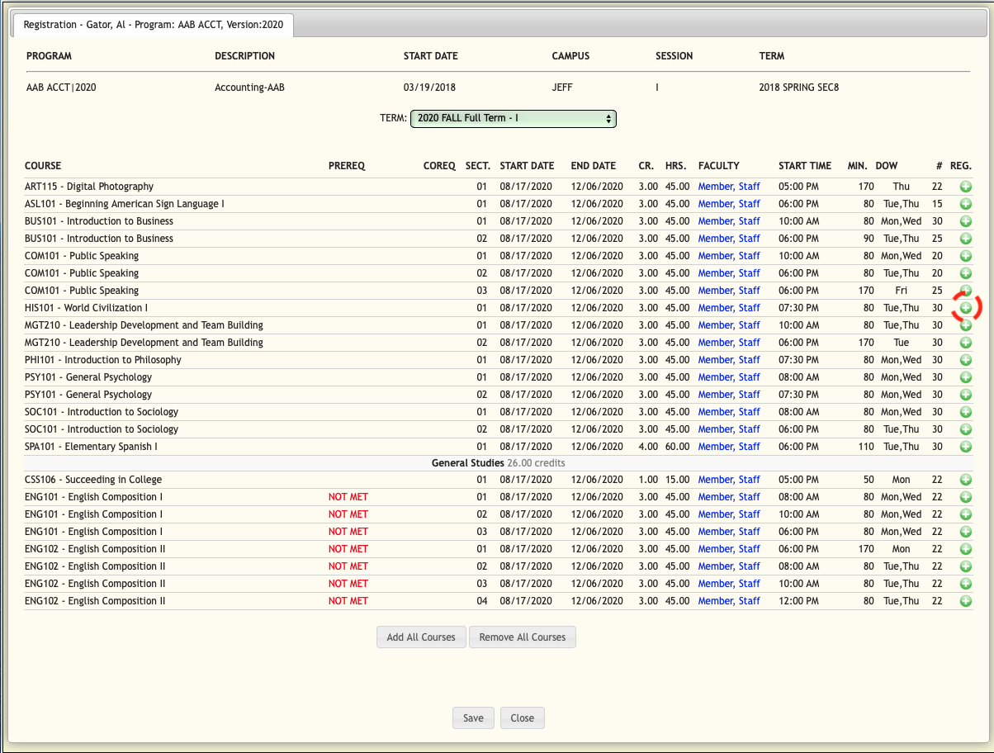Add ENG102 English Composition II section 04
The image size is (994, 753).
click(x=965, y=601)
